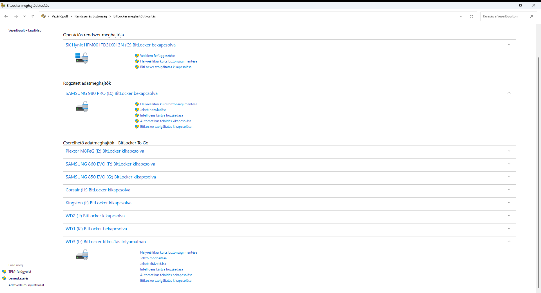
Task: Click WD1 (K:) BitLocker bekapcsolva title
Action: click(96, 229)
